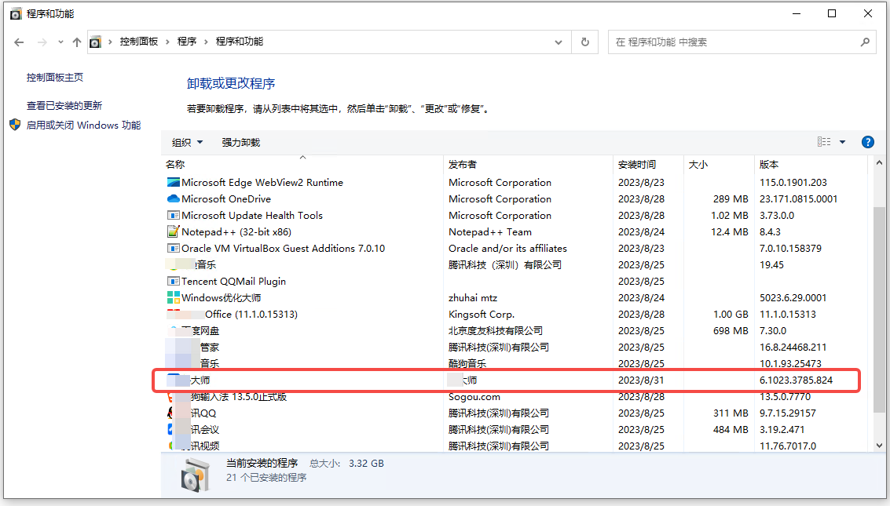The image size is (890, 506).
Task: Select the row with version 6.1023.3785.824
Action: pyautogui.click(x=507, y=380)
